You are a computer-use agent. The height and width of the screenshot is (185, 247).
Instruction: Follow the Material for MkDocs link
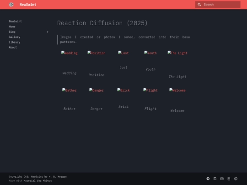point(38,181)
